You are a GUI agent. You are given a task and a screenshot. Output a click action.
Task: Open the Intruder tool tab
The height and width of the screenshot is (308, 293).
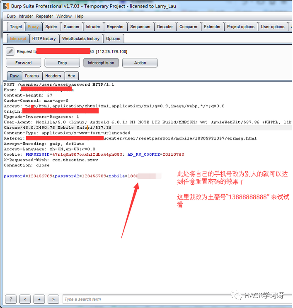pyautogui.click(x=93, y=27)
